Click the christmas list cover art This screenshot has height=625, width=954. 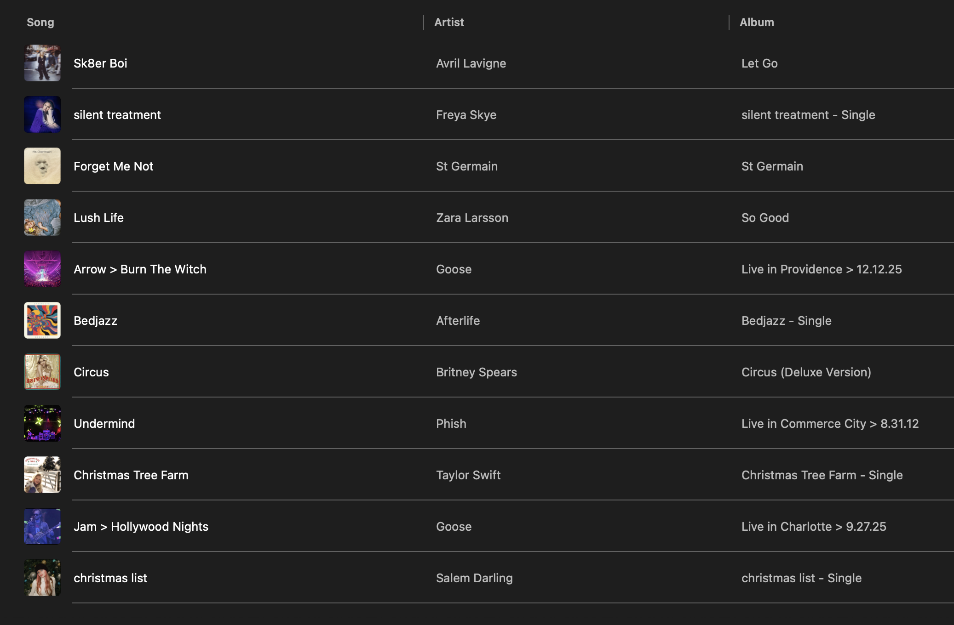pyautogui.click(x=42, y=578)
